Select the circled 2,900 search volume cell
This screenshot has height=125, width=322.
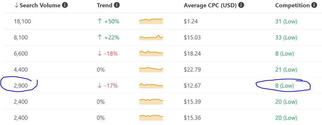[x=21, y=86]
